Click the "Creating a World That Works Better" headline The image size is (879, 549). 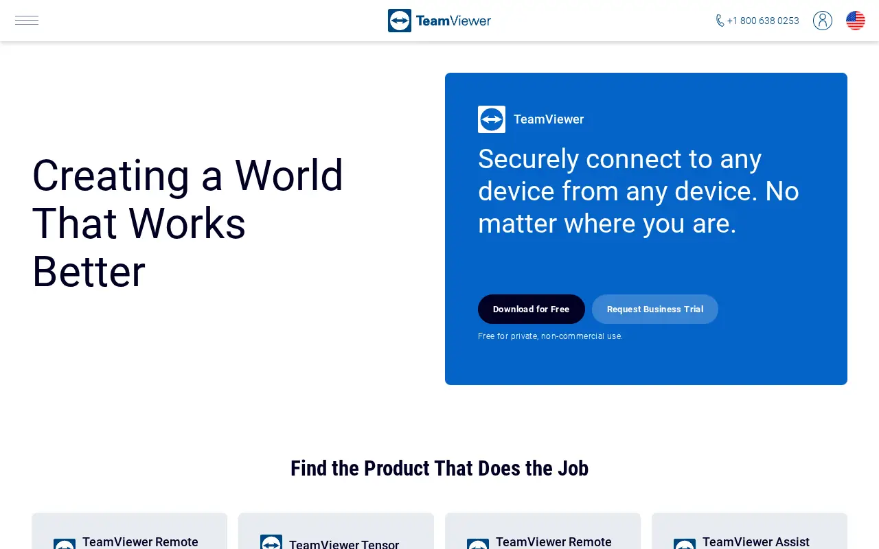click(187, 223)
